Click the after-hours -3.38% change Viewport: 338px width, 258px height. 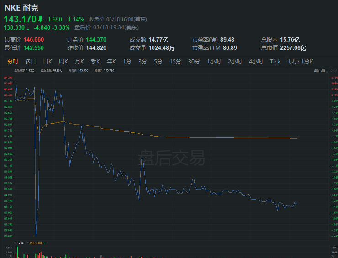pos(61,27)
